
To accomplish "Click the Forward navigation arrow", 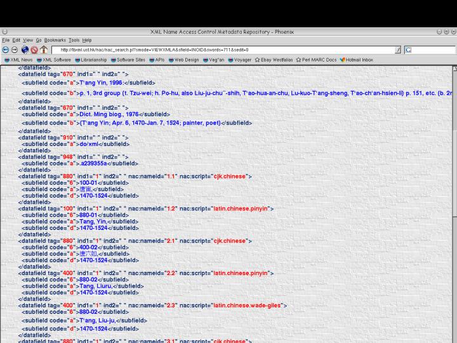I will [x=15, y=50].
